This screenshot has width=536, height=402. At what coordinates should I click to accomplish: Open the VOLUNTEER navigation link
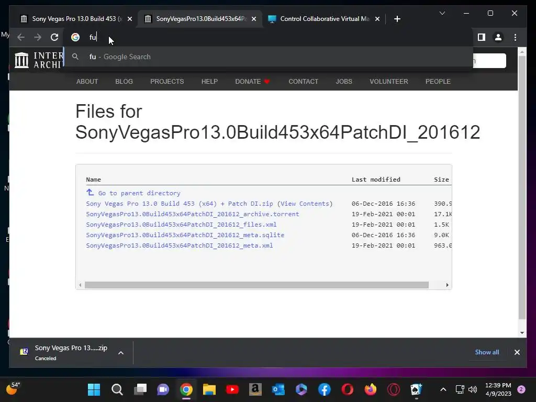(389, 81)
